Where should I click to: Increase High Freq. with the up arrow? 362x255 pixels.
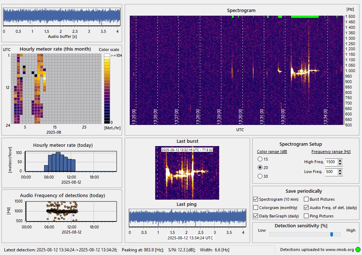pyautogui.click(x=340, y=160)
